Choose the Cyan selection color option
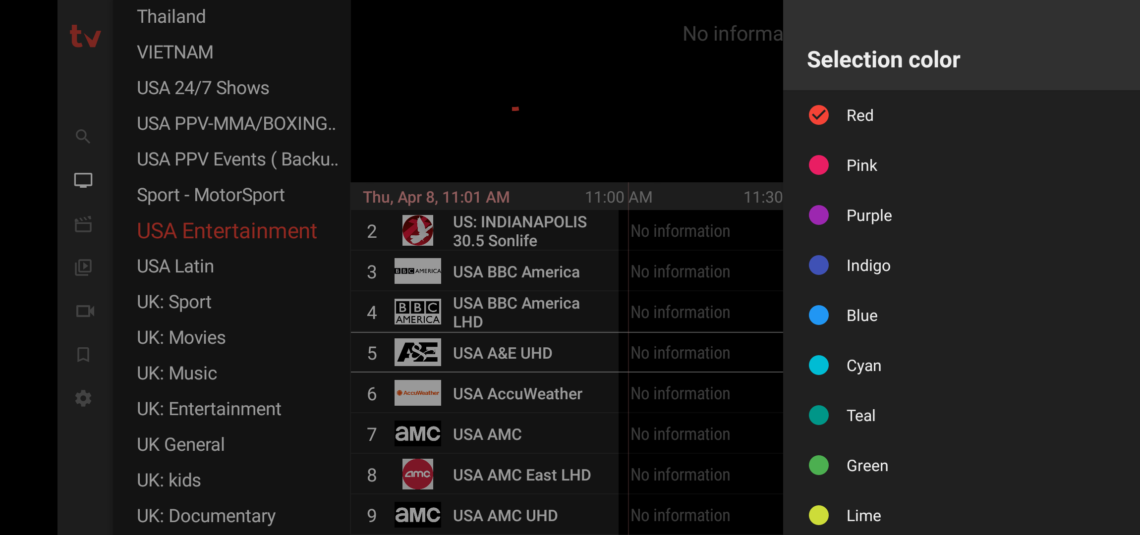 tap(962, 366)
